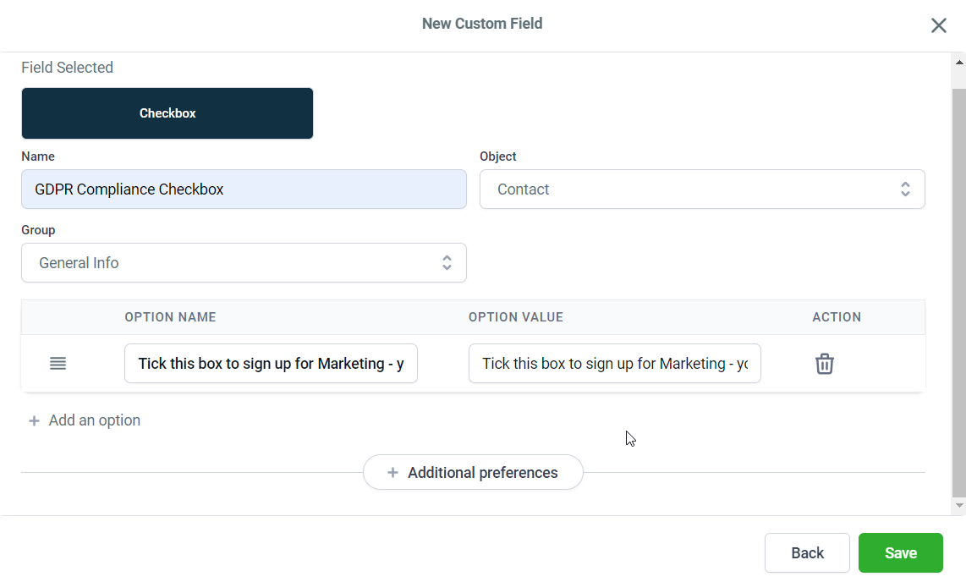Click the Group dropdown chevron arrows

click(x=447, y=263)
